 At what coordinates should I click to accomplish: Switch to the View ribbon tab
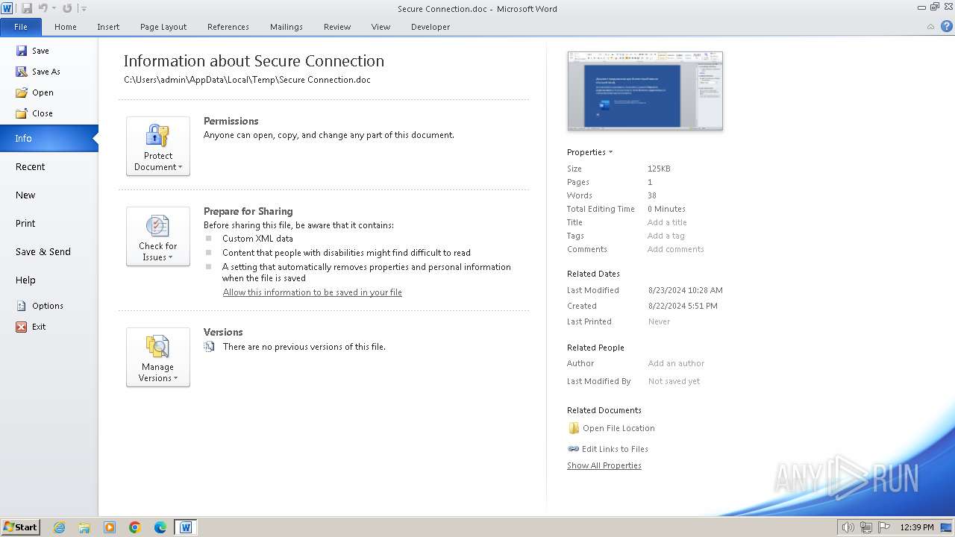(381, 27)
